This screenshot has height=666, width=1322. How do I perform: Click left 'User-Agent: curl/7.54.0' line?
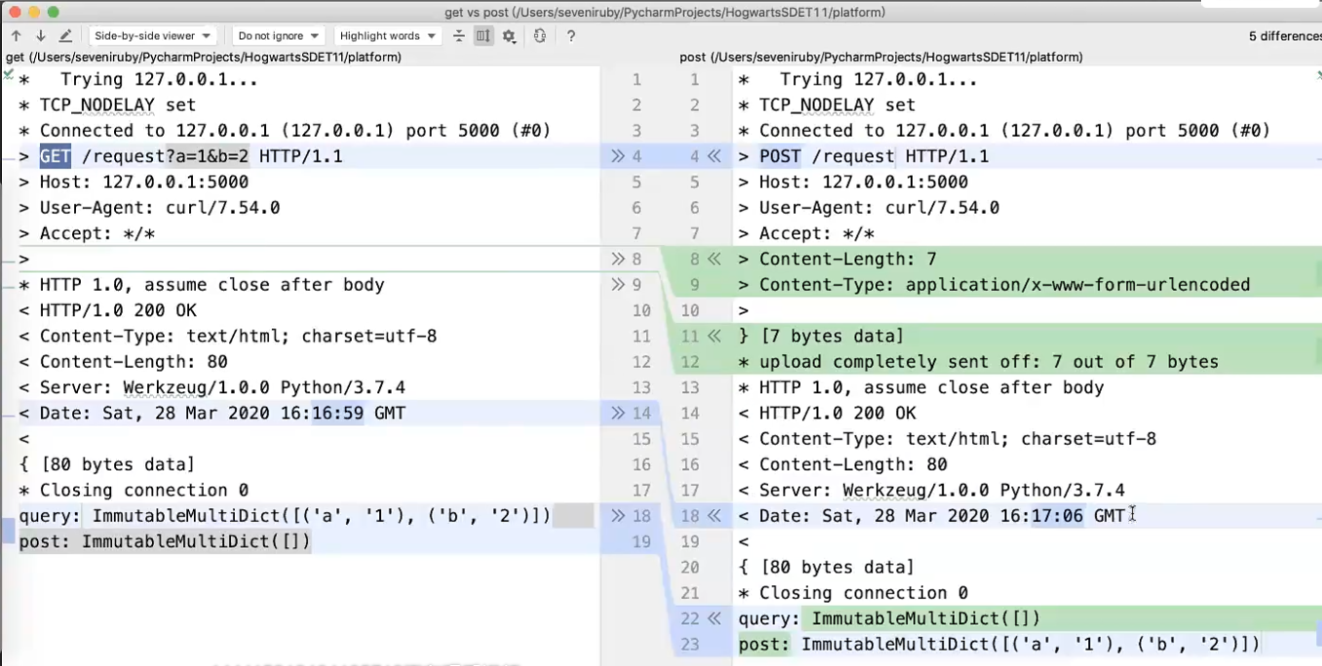(x=149, y=208)
